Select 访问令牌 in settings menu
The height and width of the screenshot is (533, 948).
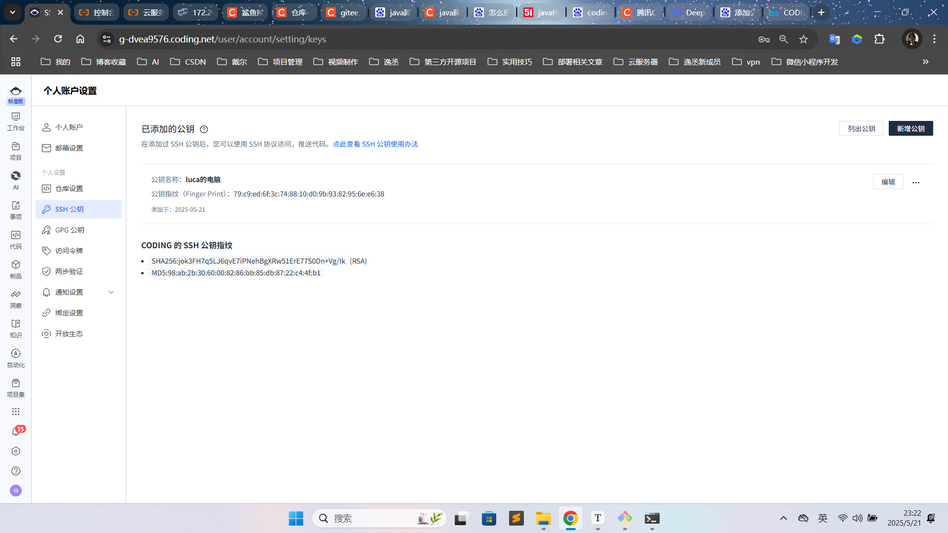[69, 251]
